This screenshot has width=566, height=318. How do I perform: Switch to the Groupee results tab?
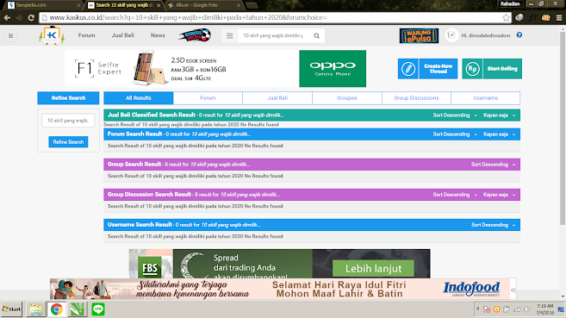(x=347, y=98)
